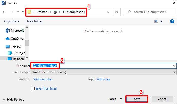Click the Save button
Viewport: 177px width, 104px height.
click(137, 99)
